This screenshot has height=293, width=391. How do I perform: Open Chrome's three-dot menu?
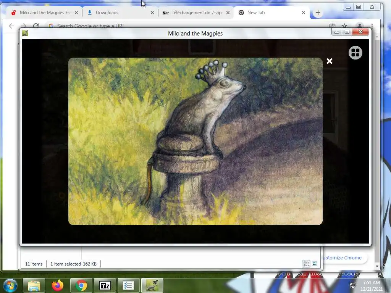point(372,26)
